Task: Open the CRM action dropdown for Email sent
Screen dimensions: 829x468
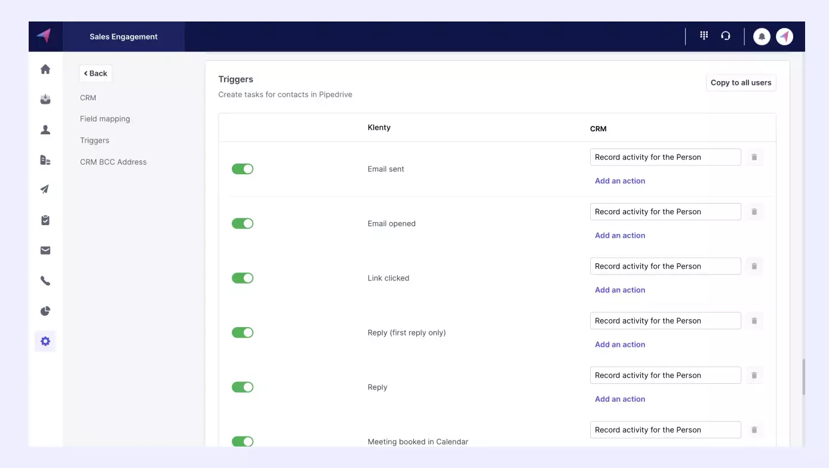Action: [x=665, y=157]
